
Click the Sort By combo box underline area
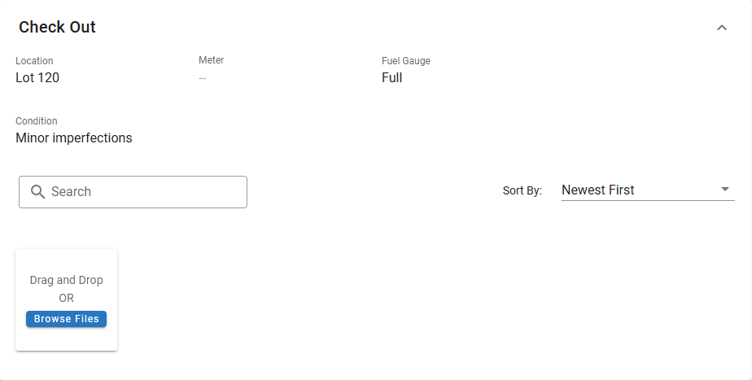coord(648,199)
